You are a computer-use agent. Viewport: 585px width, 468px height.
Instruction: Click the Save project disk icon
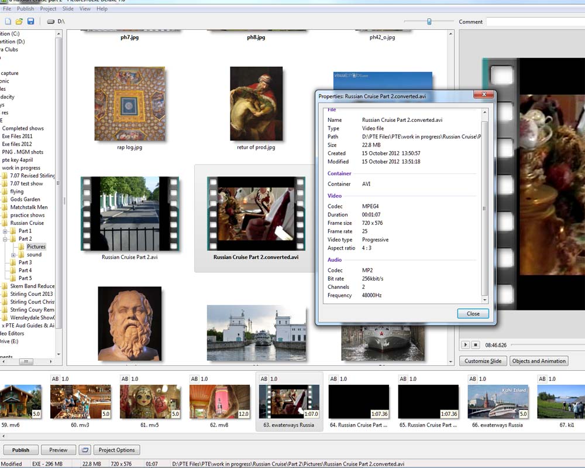click(x=30, y=22)
